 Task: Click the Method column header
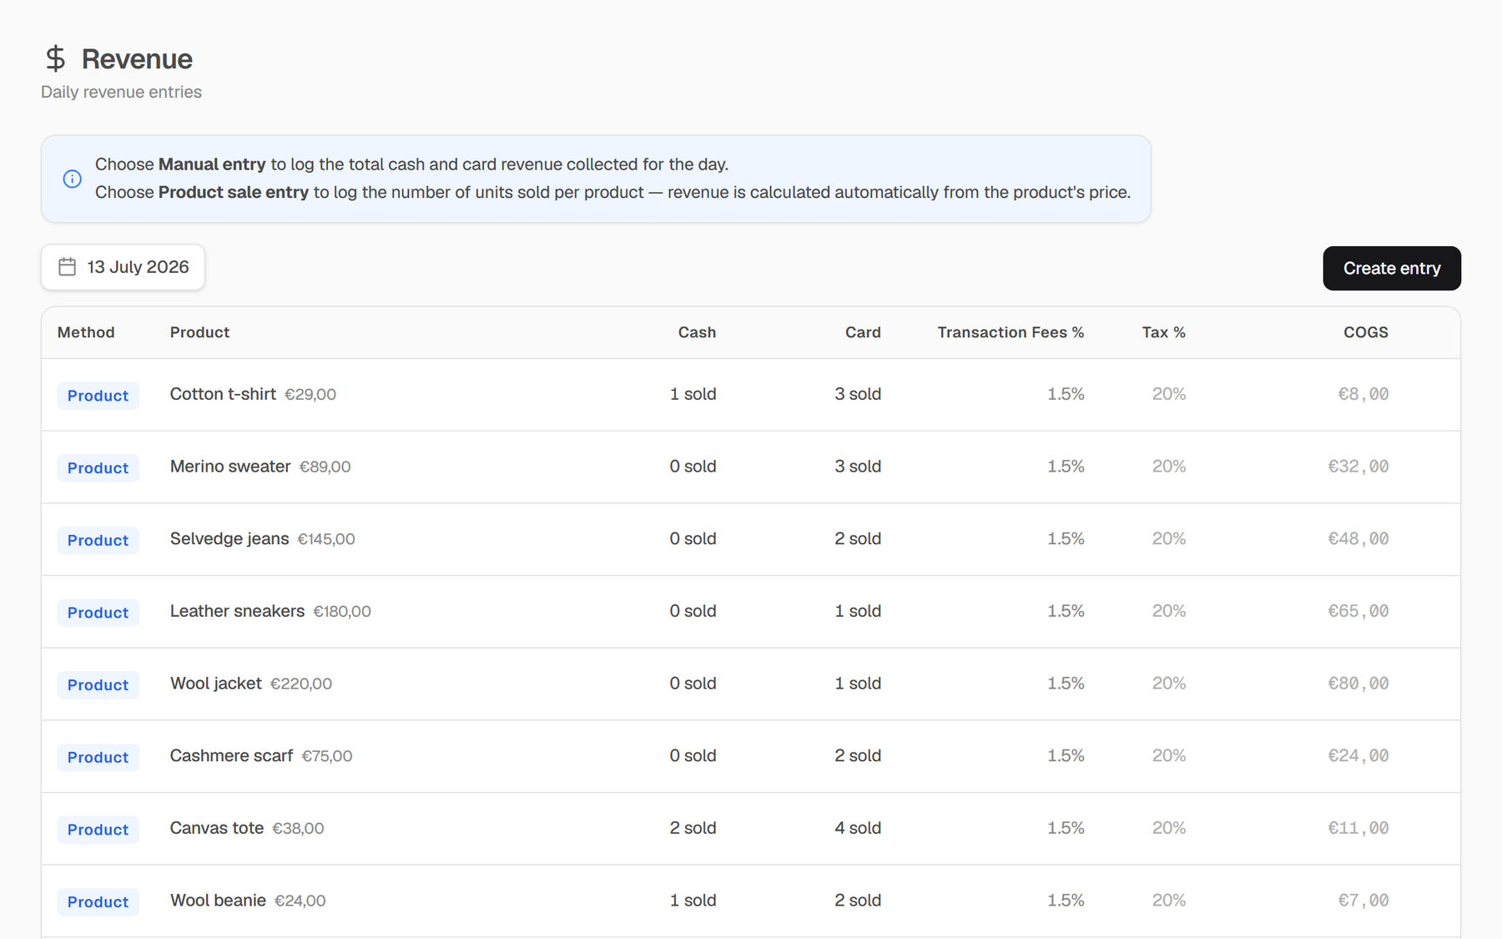click(x=86, y=332)
